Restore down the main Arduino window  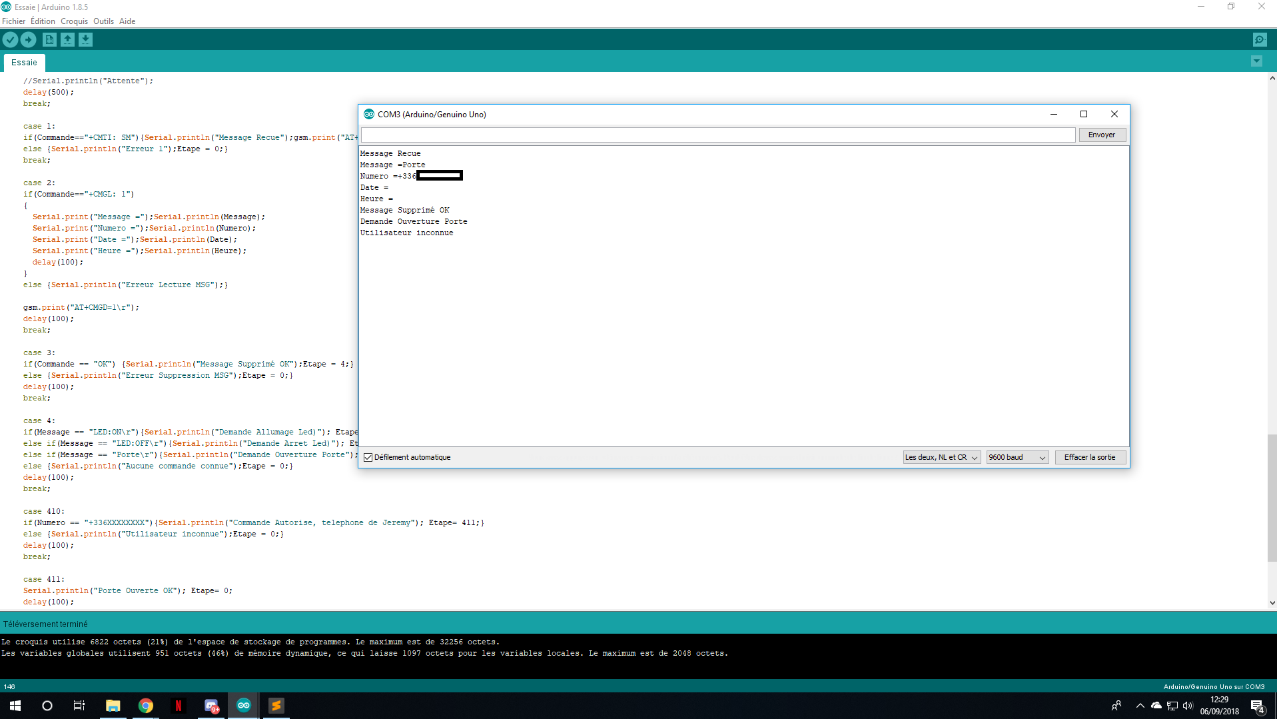1231,7
